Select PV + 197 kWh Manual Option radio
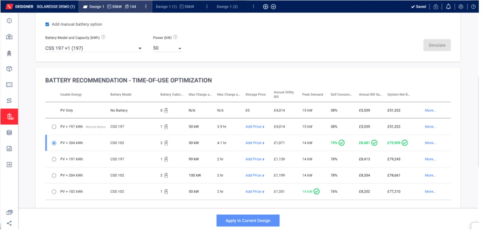The height and width of the screenshot is (235, 483). click(x=54, y=127)
